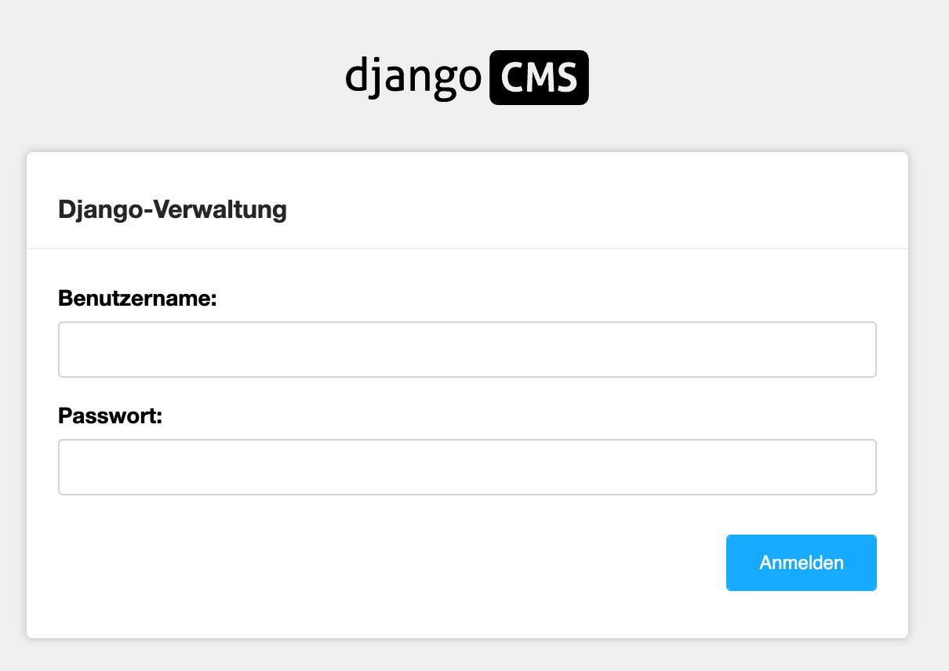
Task: Place cursor in the username text box
Action: click(x=467, y=350)
